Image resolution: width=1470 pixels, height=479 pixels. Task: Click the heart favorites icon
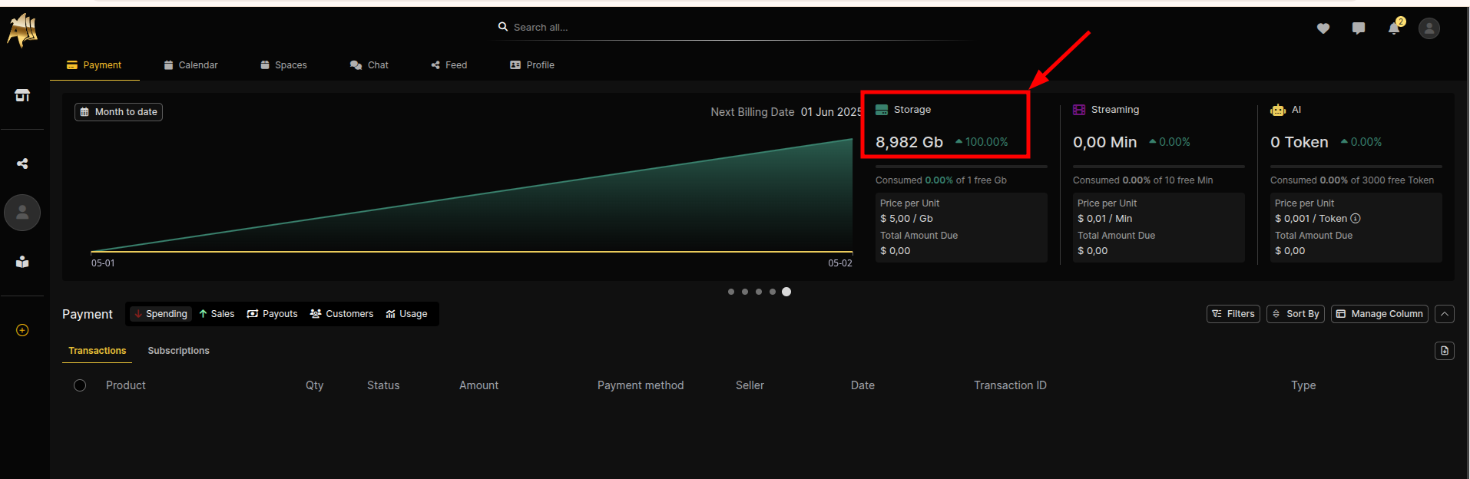pyautogui.click(x=1323, y=28)
